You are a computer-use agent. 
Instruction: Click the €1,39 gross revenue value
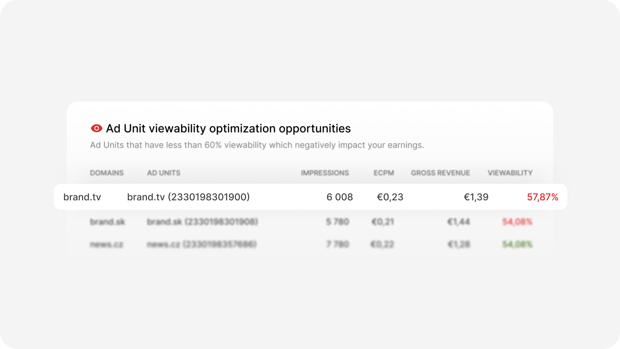pyautogui.click(x=476, y=197)
